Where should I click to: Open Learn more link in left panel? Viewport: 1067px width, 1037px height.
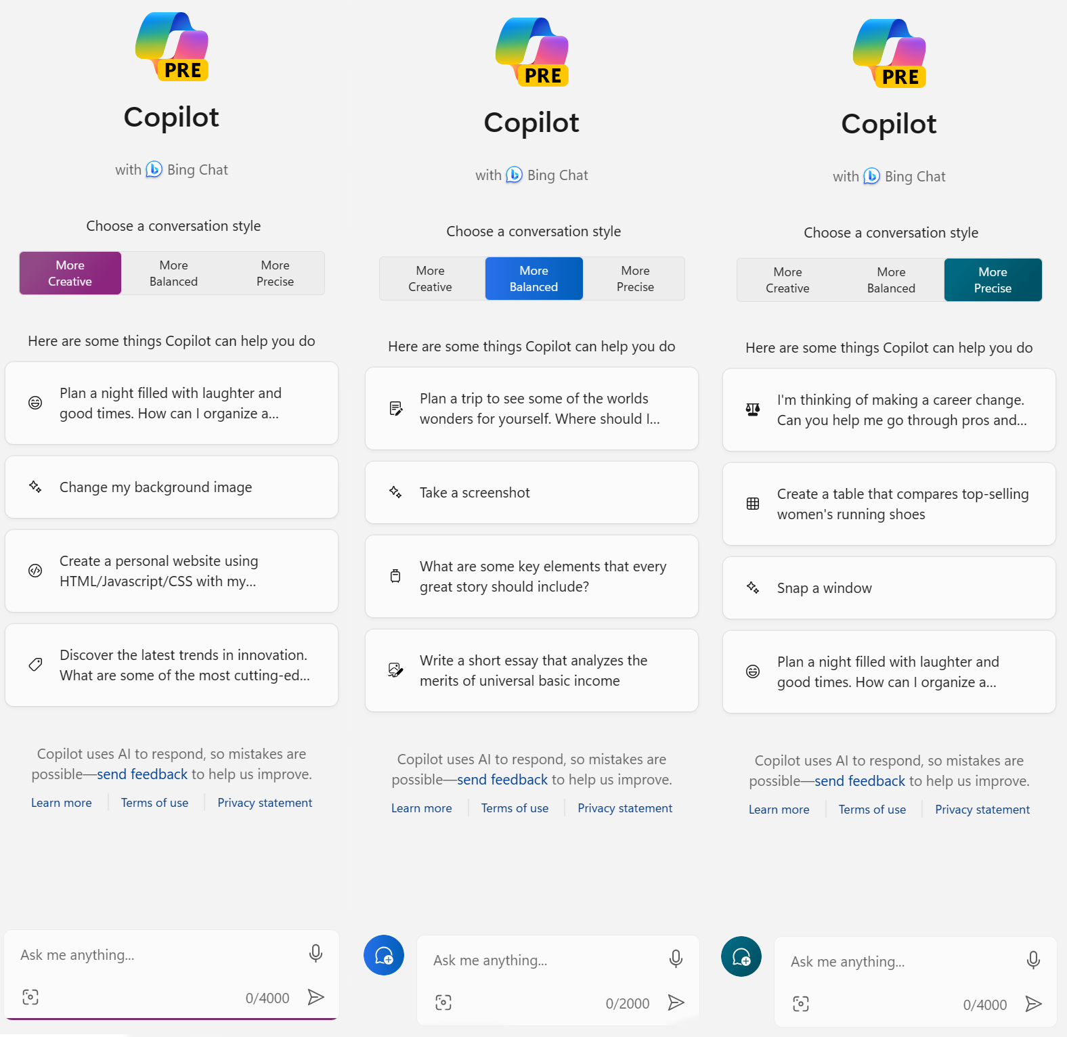pyautogui.click(x=62, y=803)
